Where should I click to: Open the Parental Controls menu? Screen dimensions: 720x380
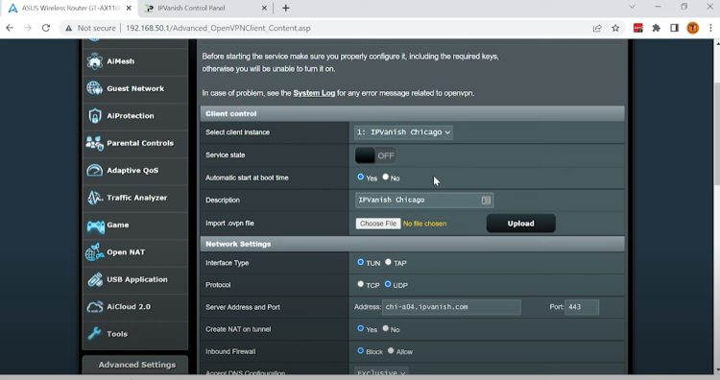135,143
